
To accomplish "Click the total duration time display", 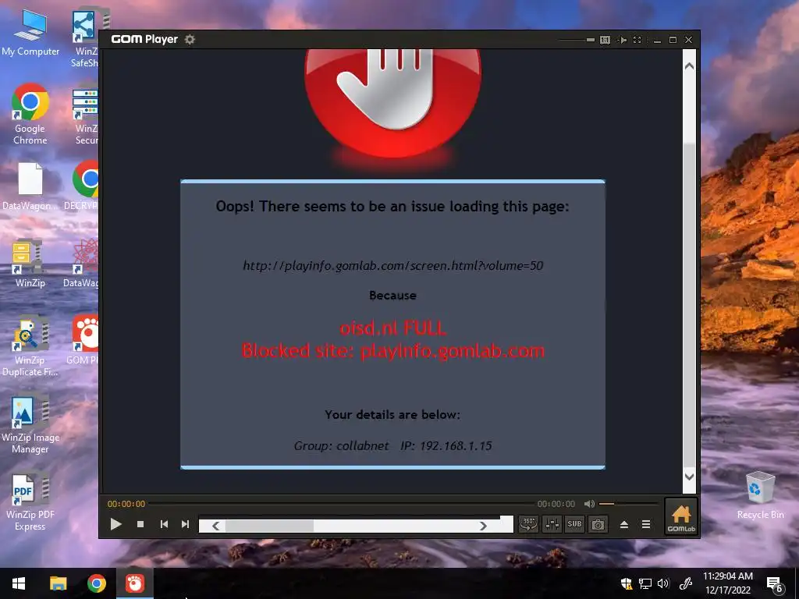I will pos(556,504).
